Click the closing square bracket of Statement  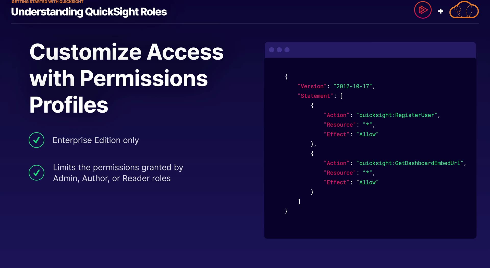299,202
